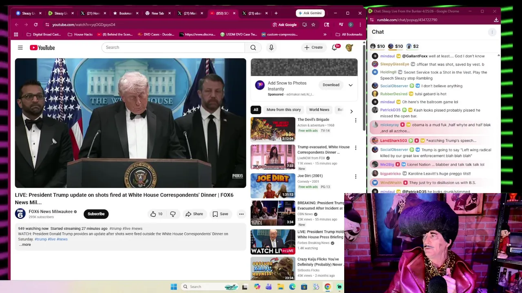Image resolution: width=522 pixels, height=293 pixels.
Task: Reload the page in Chrome
Action: click(36, 25)
